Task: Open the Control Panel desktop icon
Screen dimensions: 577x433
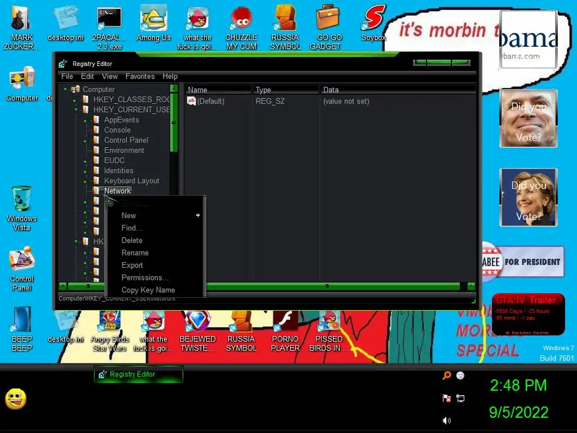Action: [x=22, y=269]
